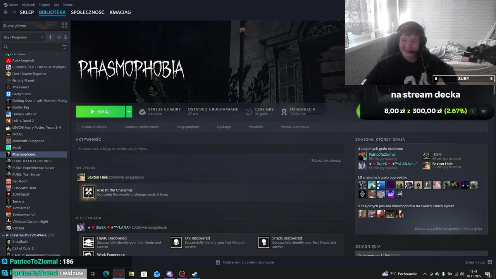This screenshot has height=279, width=496.
Task: Open the Strona w sklepie link
Action: pos(94,127)
